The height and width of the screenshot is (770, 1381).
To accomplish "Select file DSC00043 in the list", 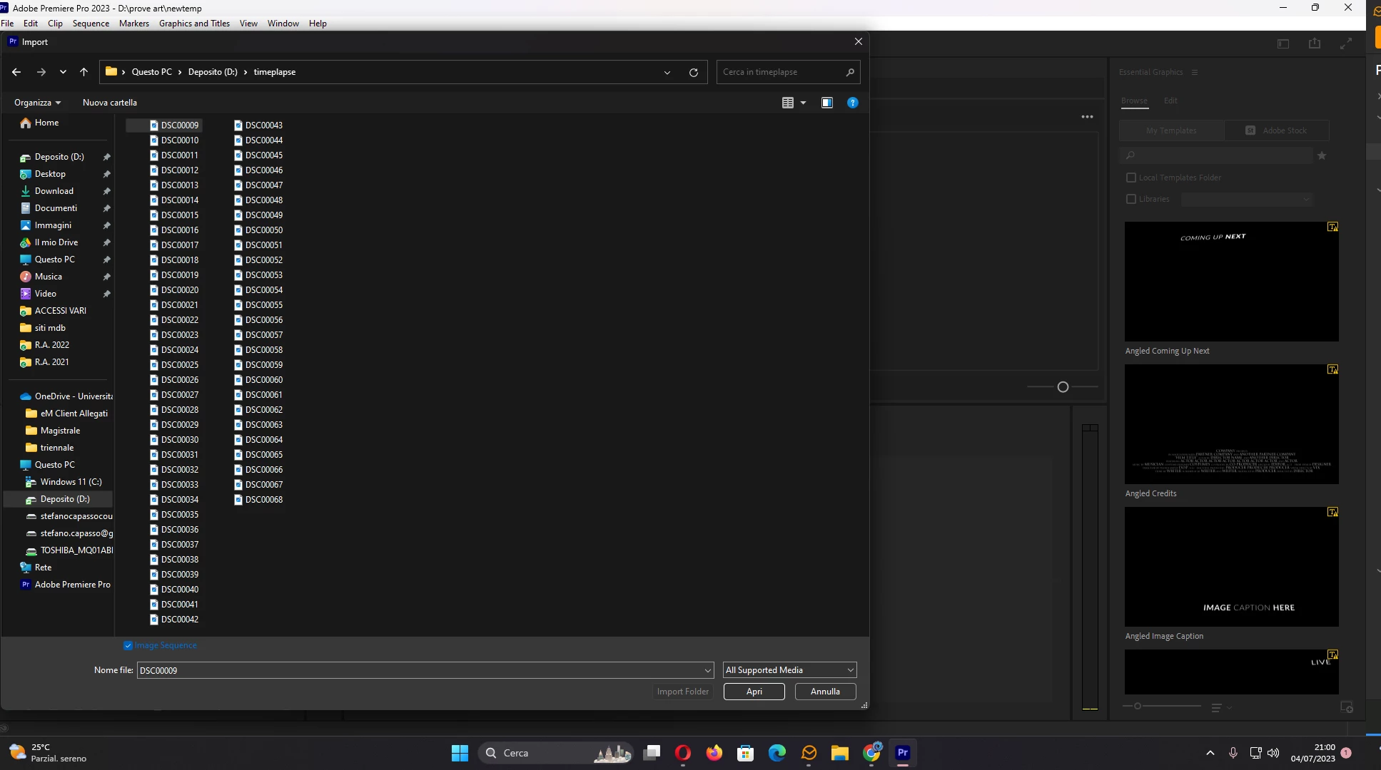I will tap(263, 125).
